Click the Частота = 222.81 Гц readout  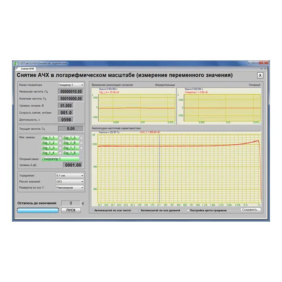point(109,133)
